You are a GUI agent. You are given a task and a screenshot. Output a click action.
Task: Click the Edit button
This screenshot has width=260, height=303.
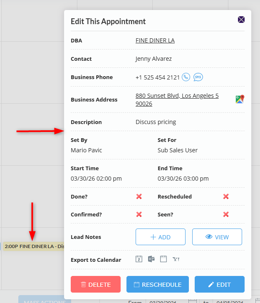[x=219, y=284]
